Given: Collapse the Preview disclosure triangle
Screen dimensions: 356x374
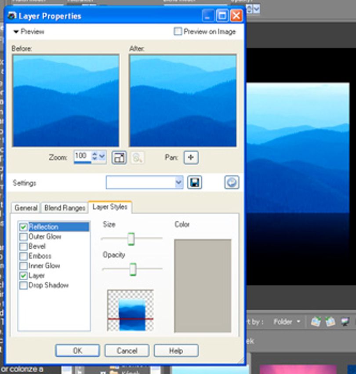Looking at the screenshot, I should pyautogui.click(x=16, y=32).
